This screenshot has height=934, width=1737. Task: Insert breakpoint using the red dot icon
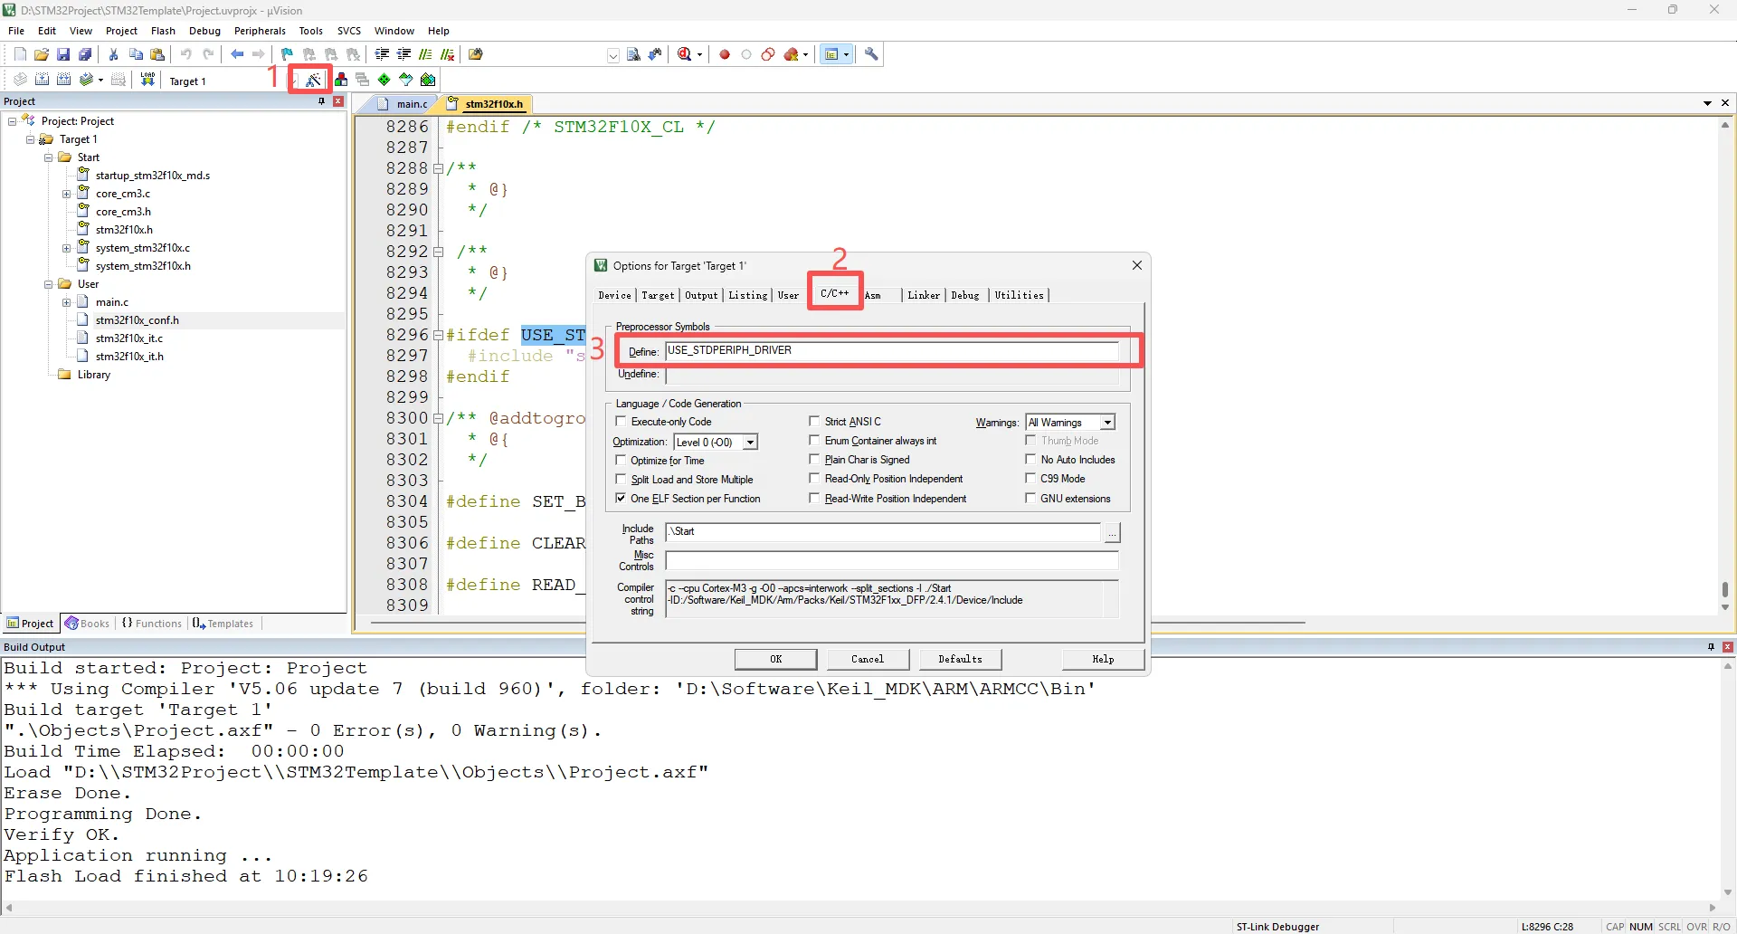(725, 54)
